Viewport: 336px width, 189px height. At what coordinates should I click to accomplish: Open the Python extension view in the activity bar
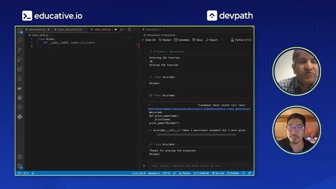click(x=20, y=117)
